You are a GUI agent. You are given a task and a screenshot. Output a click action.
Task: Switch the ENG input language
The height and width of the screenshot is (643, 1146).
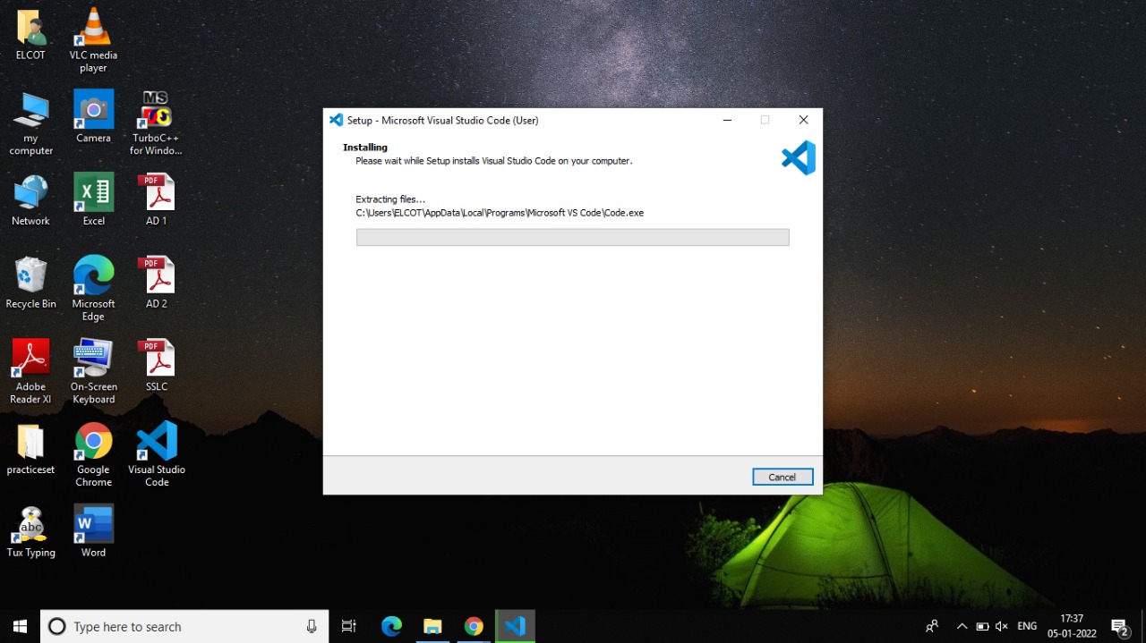click(1027, 626)
